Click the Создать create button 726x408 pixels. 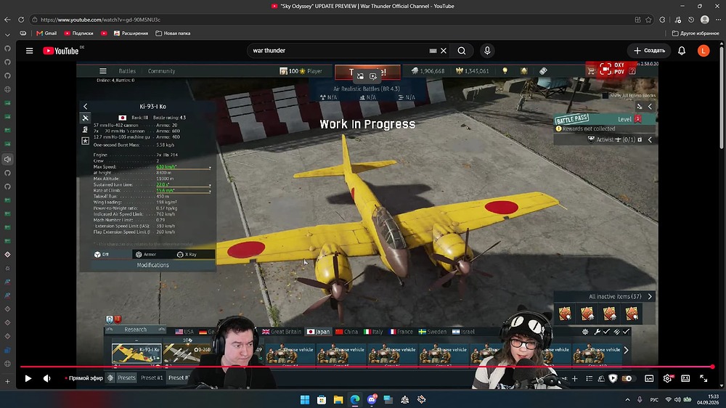click(x=649, y=51)
